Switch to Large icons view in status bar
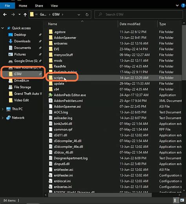This screenshot has width=186, height=204. (182, 200)
